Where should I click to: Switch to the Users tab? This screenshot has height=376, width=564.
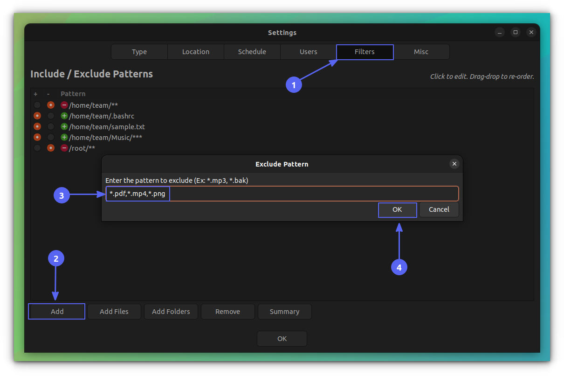(x=309, y=52)
